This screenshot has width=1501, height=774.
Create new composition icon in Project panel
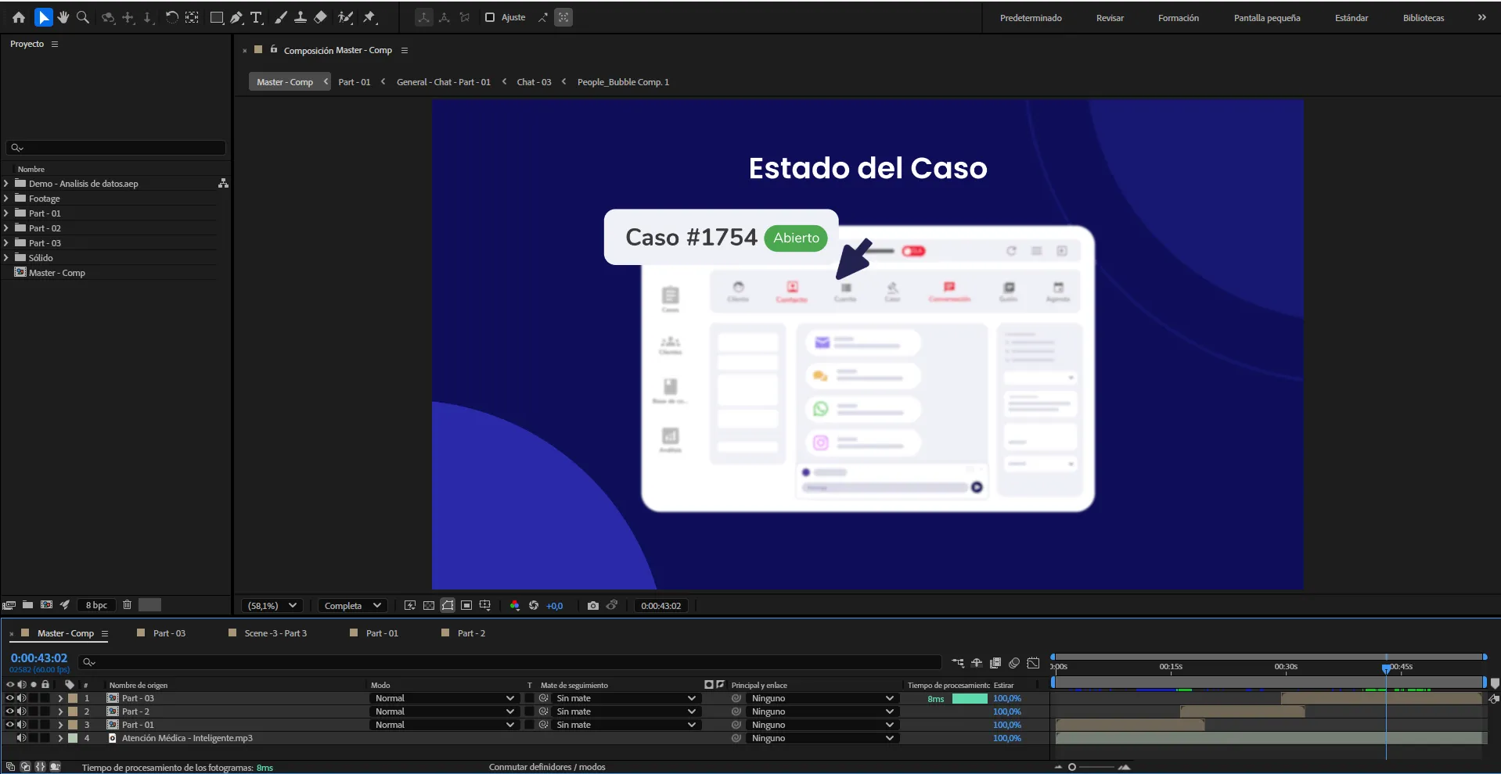[x=46, y=604]
